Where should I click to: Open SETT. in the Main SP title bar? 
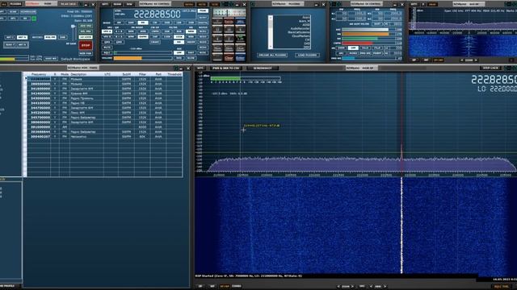pos(200,68)
